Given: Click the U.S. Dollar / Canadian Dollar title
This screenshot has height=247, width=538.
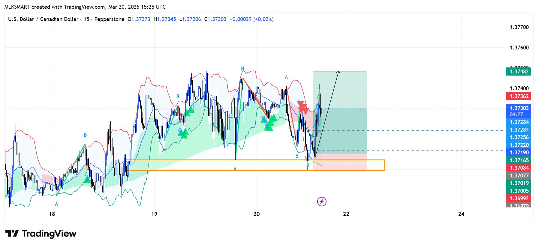Looking at the screenshot, I should tap(43, 19).
